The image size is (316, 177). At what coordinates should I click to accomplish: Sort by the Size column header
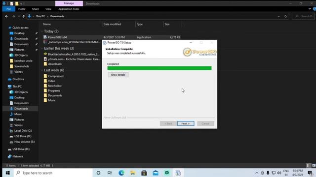(x=167, y=24)
